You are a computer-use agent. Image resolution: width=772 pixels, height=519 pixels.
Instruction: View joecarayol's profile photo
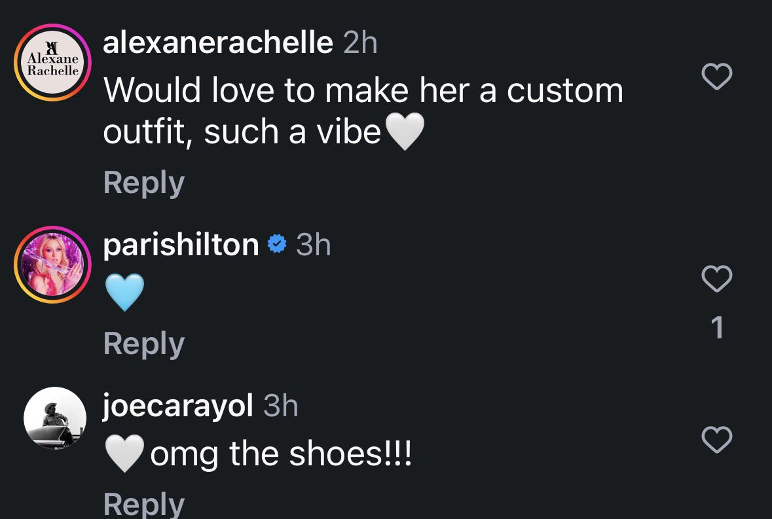55,418
